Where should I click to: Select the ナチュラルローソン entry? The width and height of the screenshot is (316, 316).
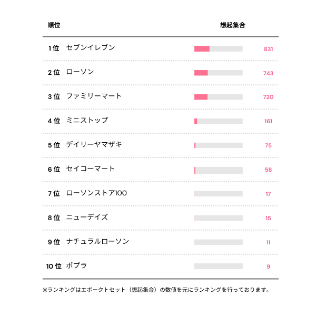point(97,242)
